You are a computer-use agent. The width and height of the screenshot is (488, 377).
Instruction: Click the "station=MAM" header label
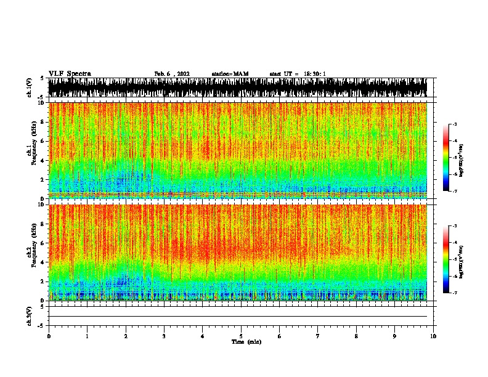[230, 74]
